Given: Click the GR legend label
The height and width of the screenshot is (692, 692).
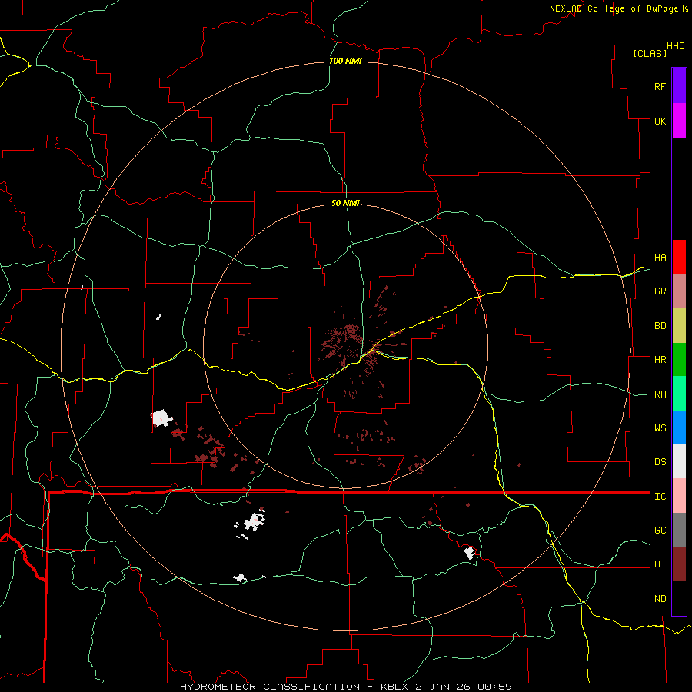Looking at the screenshot, I should 660,291.
